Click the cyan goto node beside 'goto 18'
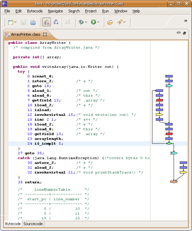 click(169, 86)
